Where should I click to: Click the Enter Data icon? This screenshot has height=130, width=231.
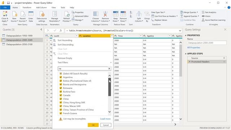coord(31,14)
